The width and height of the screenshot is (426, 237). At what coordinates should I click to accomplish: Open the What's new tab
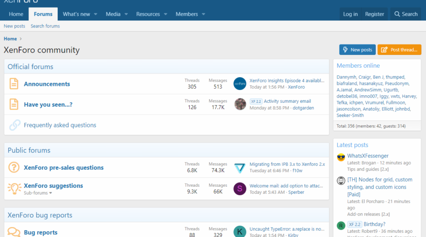click(x=76, y=14)
